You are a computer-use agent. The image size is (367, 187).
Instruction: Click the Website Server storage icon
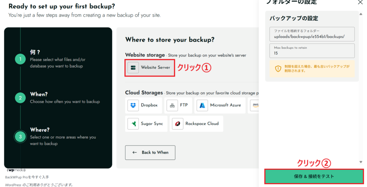[x=133, y=68]
